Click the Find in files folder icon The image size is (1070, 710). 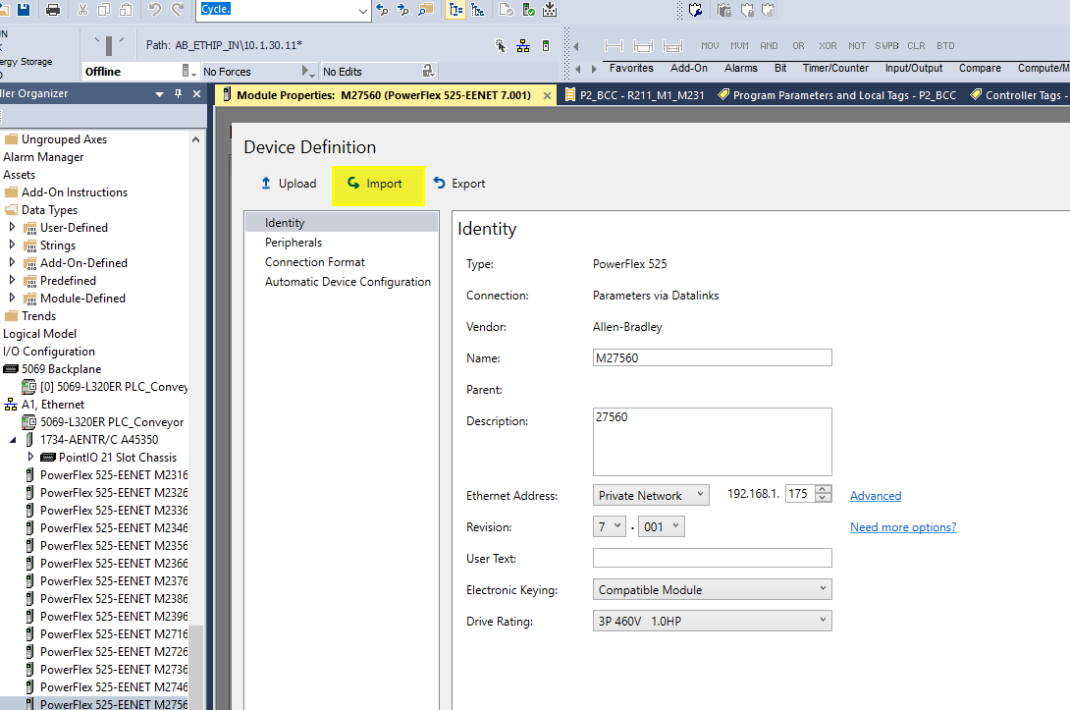[426, 10]
